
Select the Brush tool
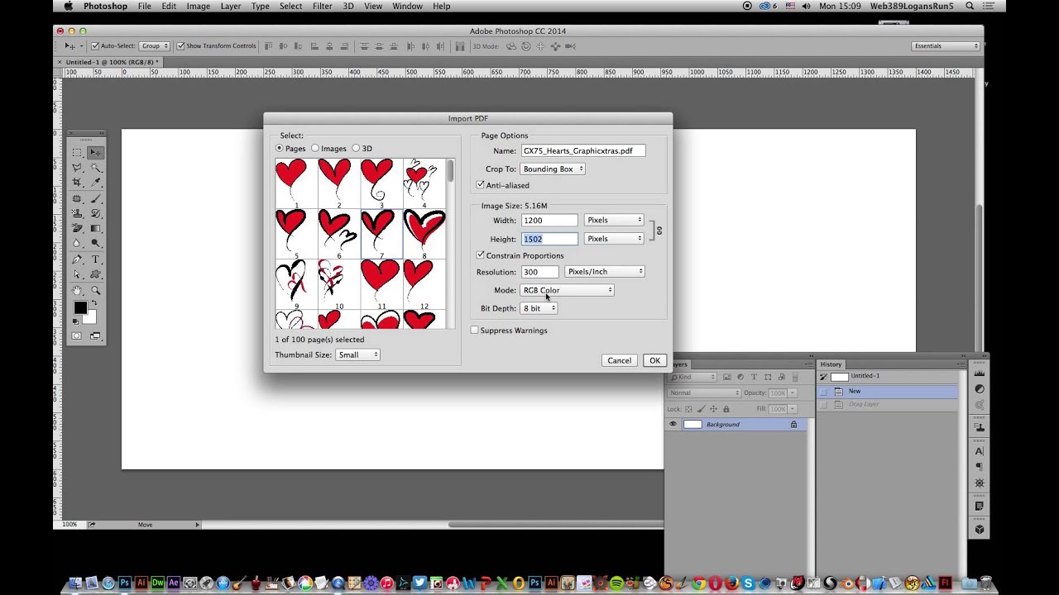pos(96,198)
